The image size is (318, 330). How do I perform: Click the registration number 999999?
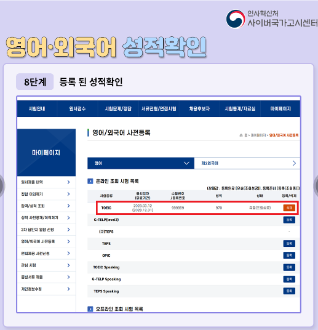pyautogui.click(x=178, y=208)
